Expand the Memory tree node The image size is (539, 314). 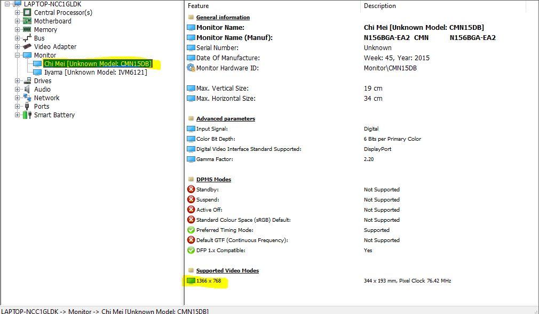[17, 29]
